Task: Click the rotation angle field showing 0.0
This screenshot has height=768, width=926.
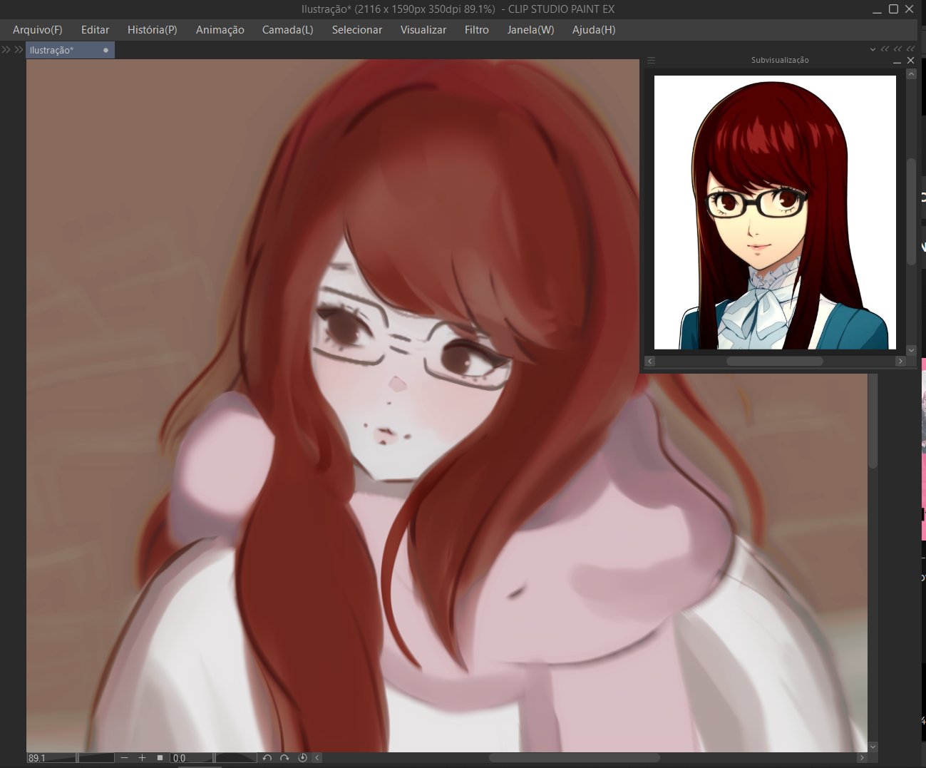Action: (x=192, y=758)
